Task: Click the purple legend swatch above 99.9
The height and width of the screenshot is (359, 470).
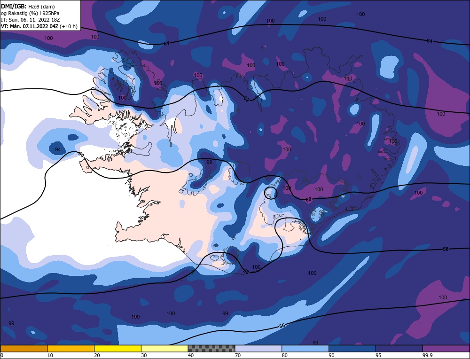Action: point(446,348)
